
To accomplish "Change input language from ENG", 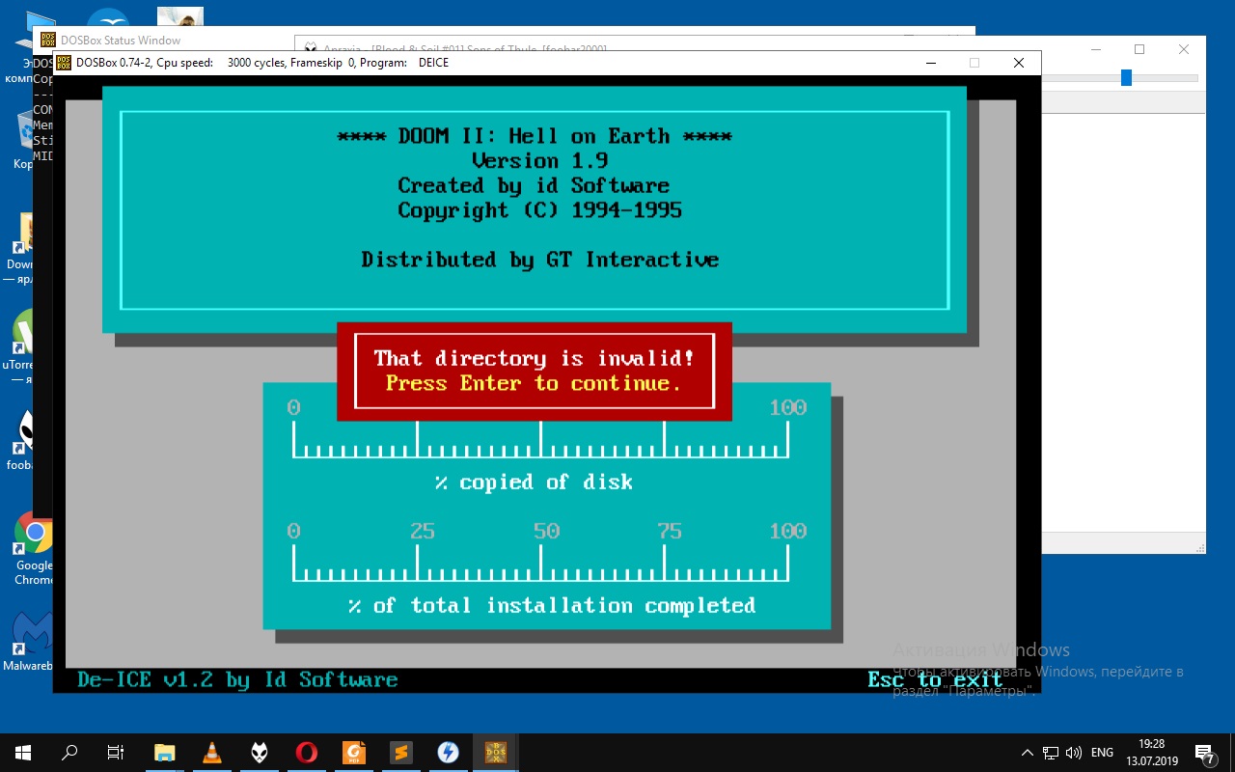I will tap(1102, 753).
